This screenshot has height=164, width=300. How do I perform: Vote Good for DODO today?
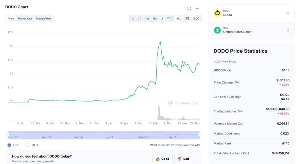tap(163, 159)
